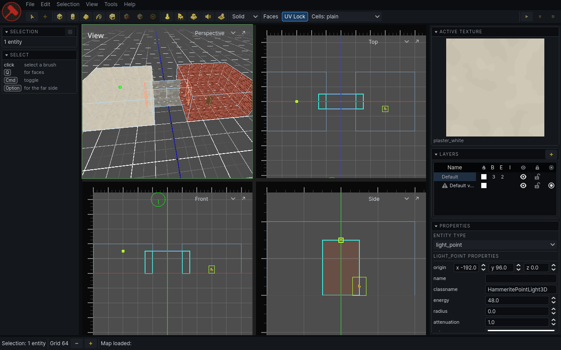561x350 pixels.
Task: Choose the arch brush primitive tool
Action: point(99,17)
